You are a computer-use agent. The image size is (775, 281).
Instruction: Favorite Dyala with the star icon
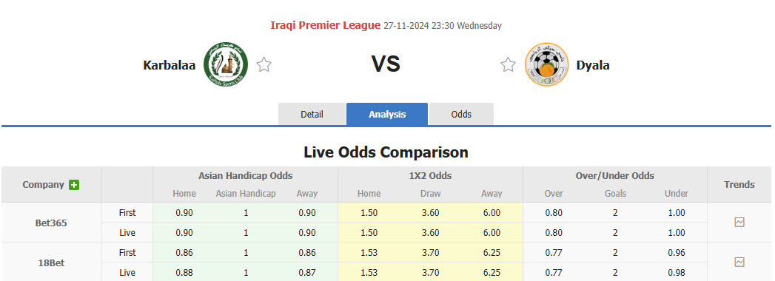(x=508, y=64)
